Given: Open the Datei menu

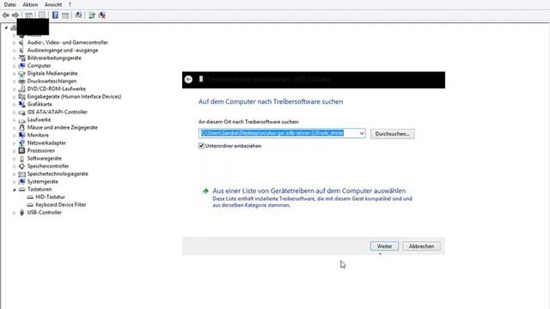Looking at the screenshot, I should coord(9,4).
